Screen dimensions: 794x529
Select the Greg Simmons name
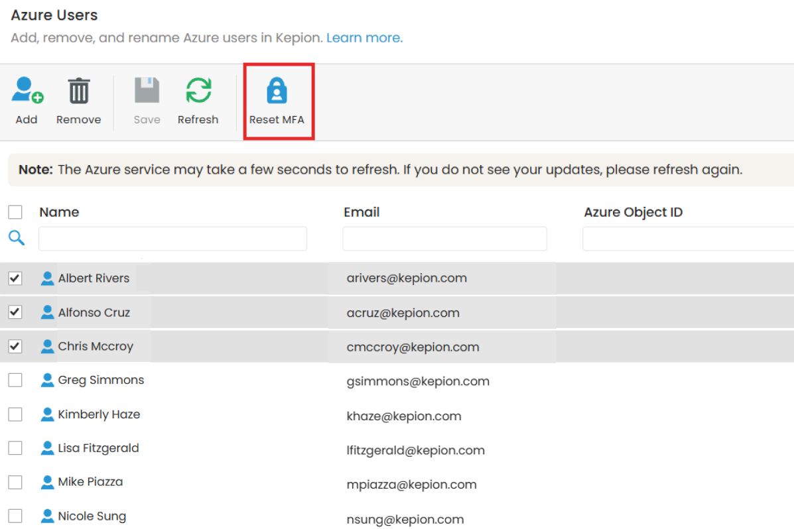[101, 380]
